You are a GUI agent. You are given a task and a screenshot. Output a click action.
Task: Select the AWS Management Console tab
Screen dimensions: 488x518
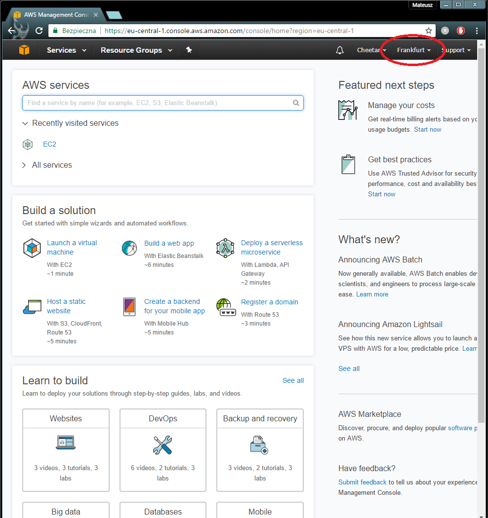[x=56, y=15]
